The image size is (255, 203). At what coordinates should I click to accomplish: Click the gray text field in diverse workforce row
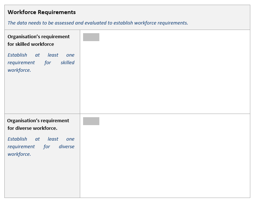click(x=91, y=121)
